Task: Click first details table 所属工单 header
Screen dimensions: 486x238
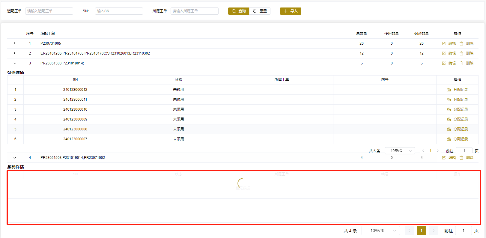Action: (282, 80)
